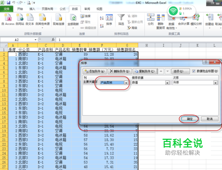222x170 pixels.
Task: Click the 西部2 cell in row 2
Action: 28,54
